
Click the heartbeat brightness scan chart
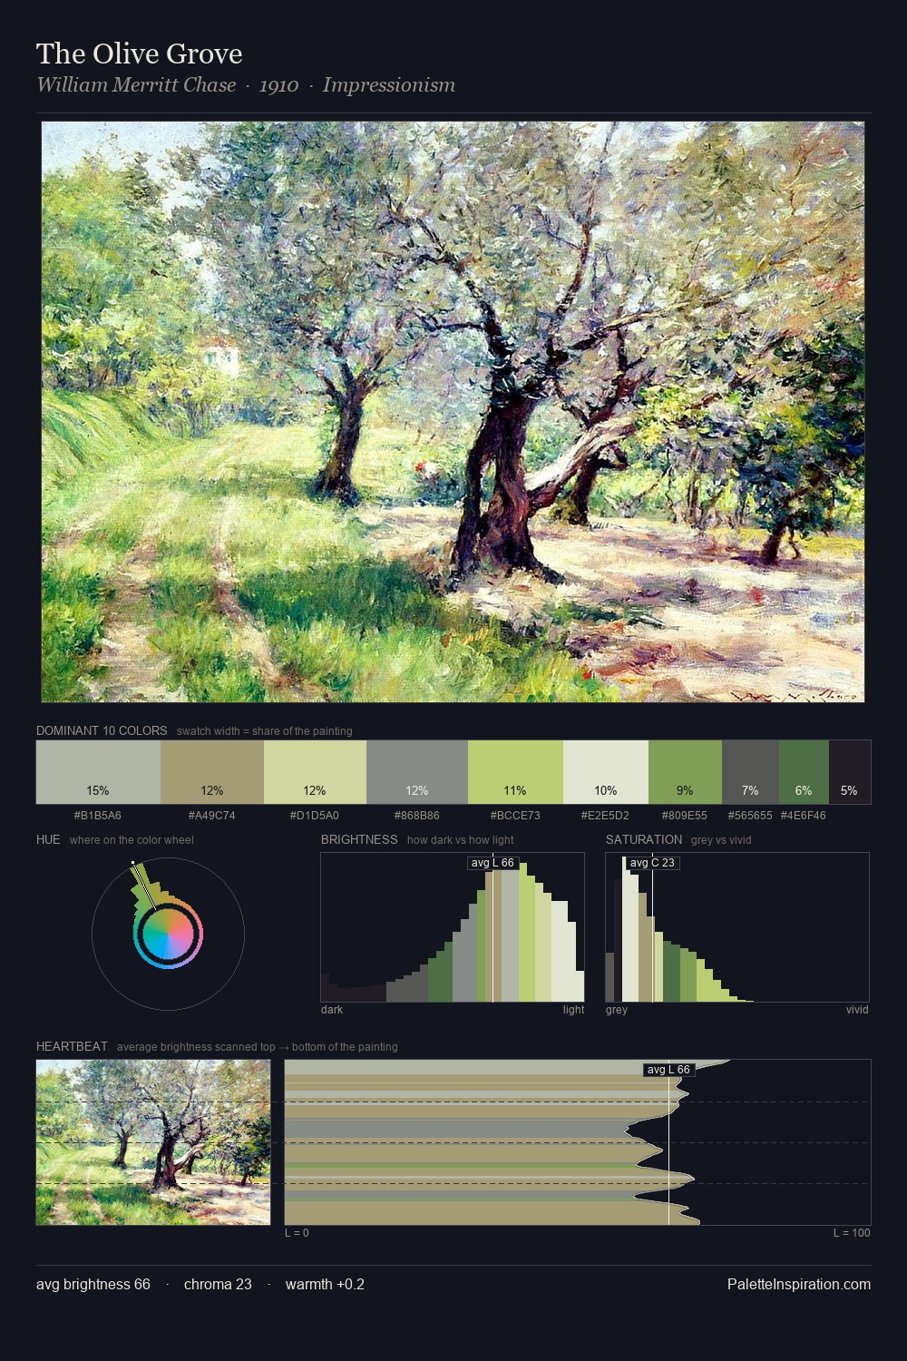[x=578, y=1142]
